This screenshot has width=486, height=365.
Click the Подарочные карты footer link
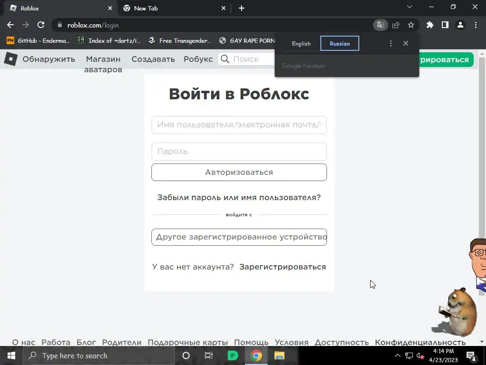click(x=187, y=342)
